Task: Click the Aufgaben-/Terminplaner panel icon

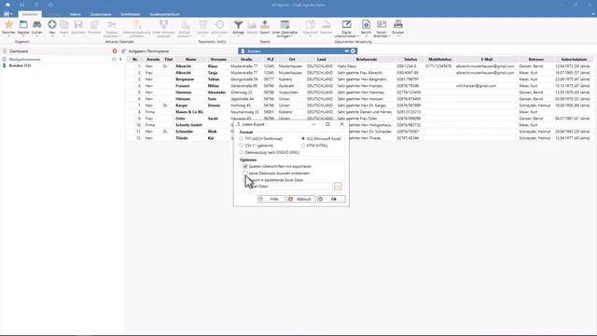Action: 124,51
